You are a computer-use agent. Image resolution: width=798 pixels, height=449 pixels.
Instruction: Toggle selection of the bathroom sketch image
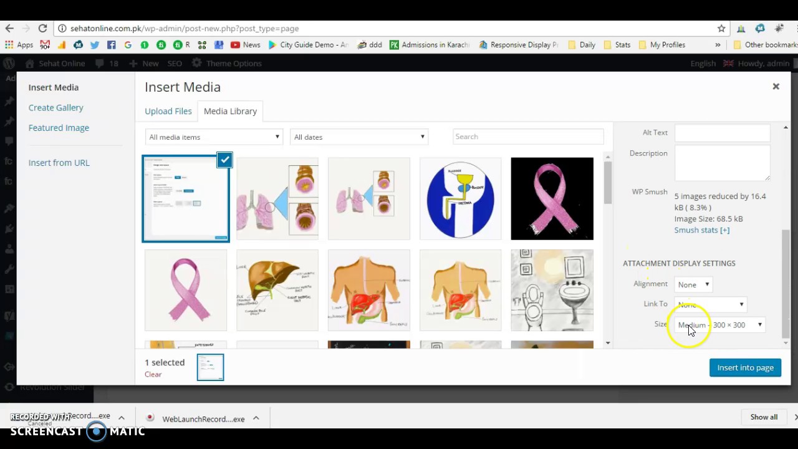pyautogui.click(x=552, y=290)
